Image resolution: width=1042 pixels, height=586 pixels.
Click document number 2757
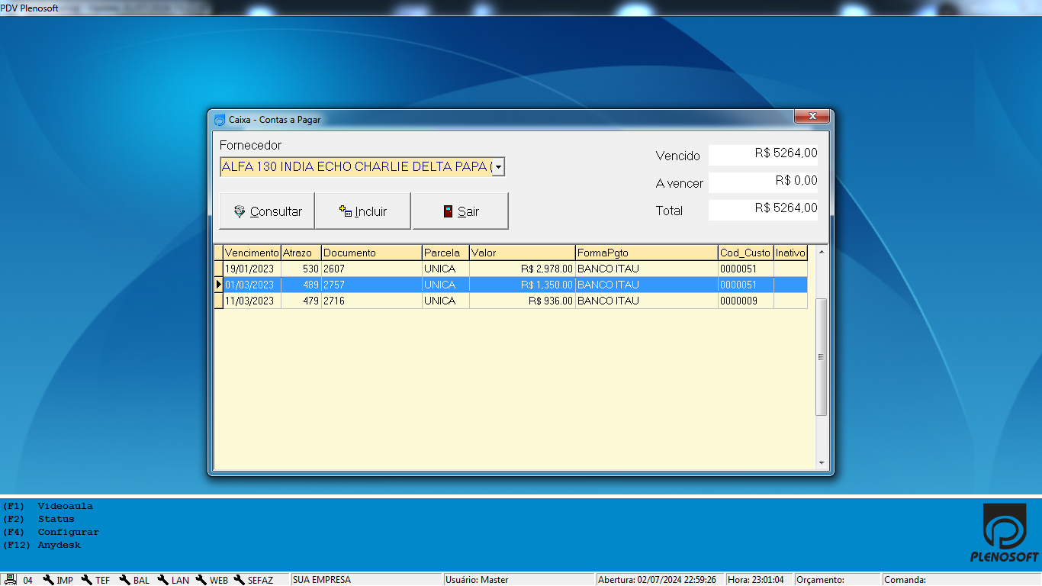point(334,285)
